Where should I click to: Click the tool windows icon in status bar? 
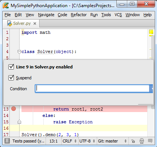coord(7,141)
